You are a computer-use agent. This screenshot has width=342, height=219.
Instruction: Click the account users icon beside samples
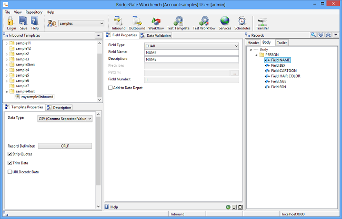(52, 23)
